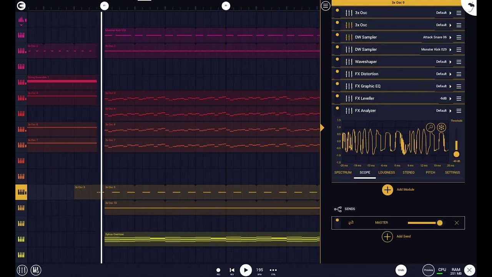Select the highlighted 3x Osc 9 track icon
The width and height of the screenshot is (492, 277).
coord(21,192)
